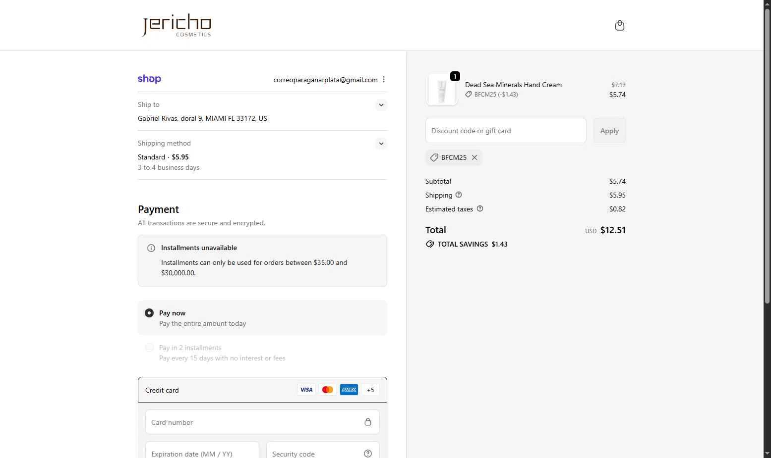Click the Apply discount button
Image resolution: width=771 pixels, height=458 pixels.
coord(609,130)
